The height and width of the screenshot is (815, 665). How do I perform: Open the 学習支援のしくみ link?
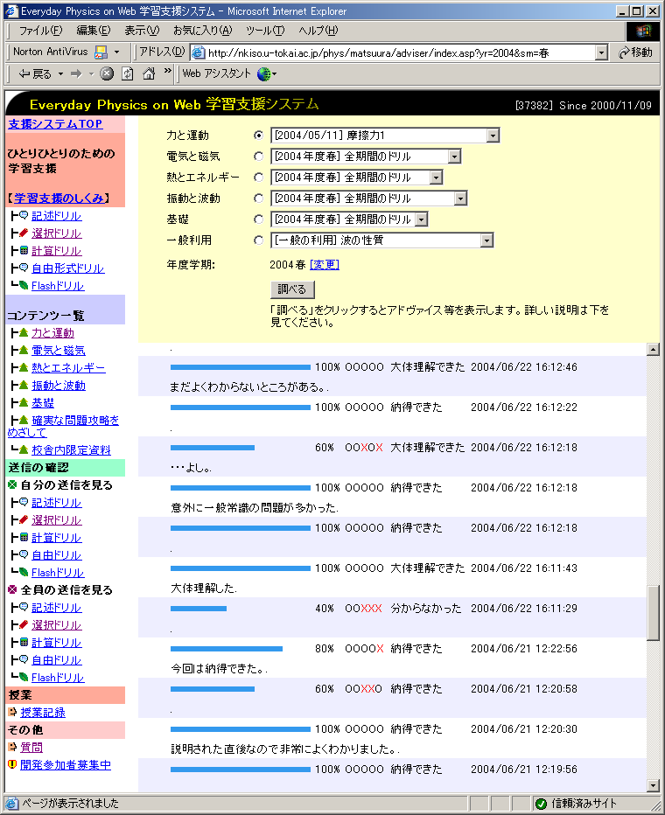pyautogui.click(x=59, y=198)
